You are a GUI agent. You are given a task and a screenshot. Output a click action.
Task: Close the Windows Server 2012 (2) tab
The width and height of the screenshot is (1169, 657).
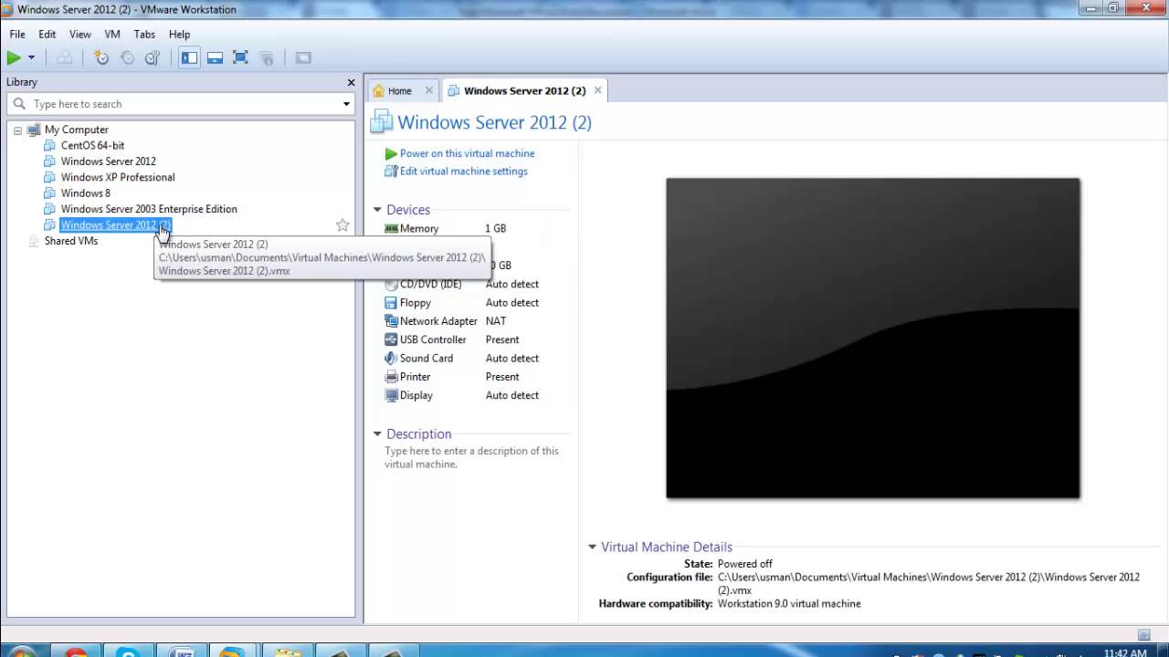coord(598,90)
